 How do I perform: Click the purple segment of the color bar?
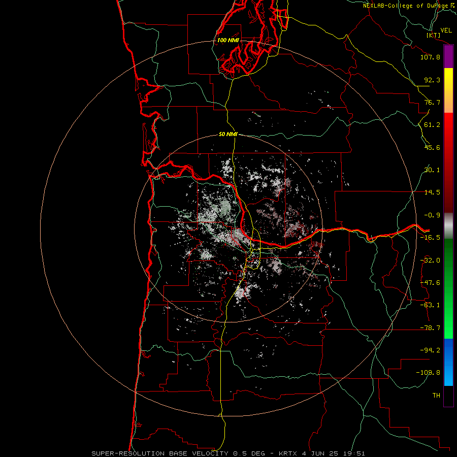448,57
